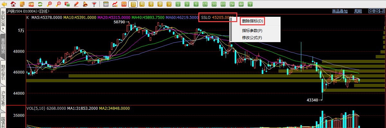The height and width of the screenshot is (128, 386).
Task: Zoom in with the plus magnifier
Action: (x=49, y=4)
